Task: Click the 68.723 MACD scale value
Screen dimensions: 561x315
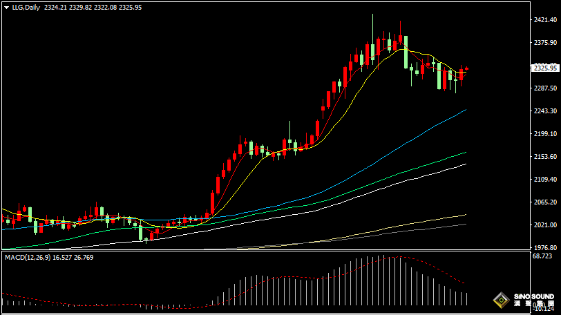Action: tap(544, 256)
